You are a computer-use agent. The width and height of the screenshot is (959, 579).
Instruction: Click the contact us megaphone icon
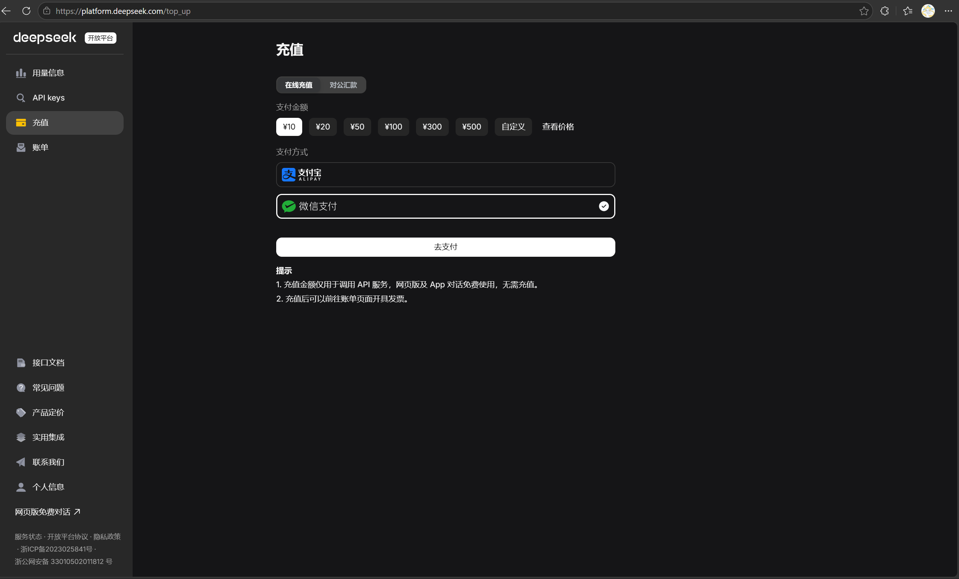point(21,462)
